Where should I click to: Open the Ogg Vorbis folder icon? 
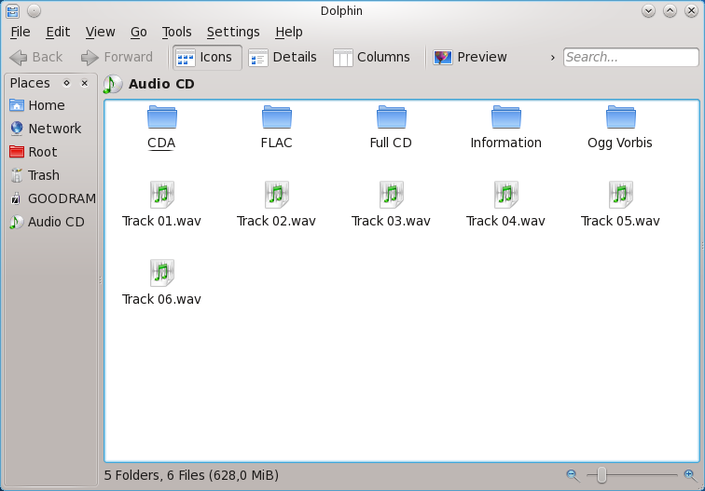coord(620,117)
